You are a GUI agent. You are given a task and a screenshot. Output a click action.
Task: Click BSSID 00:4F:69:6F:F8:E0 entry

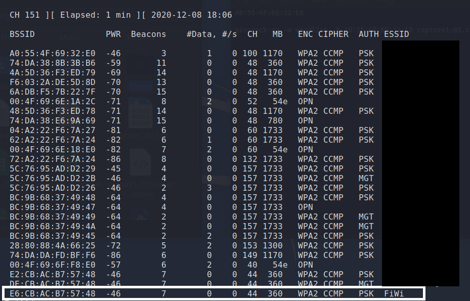tap(53, 265)
